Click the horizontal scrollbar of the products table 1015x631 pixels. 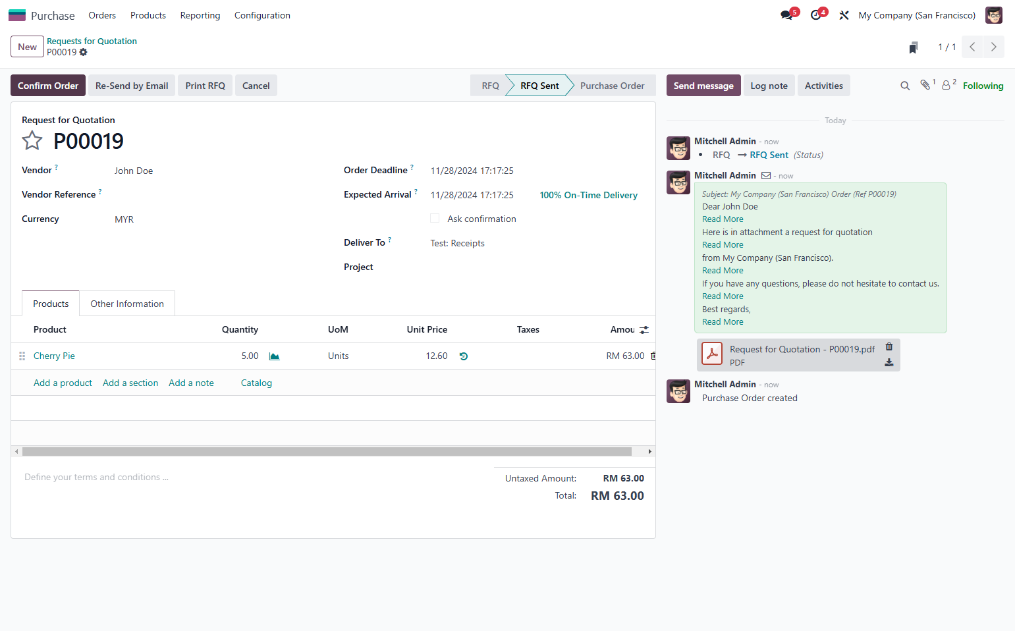click(x=327, y=451)
